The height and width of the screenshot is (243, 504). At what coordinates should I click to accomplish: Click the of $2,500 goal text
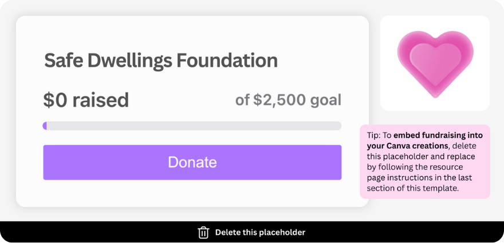[x=288, y=101]
